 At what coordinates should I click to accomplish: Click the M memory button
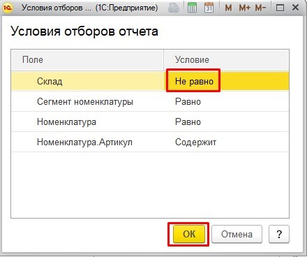coord(228,8)
